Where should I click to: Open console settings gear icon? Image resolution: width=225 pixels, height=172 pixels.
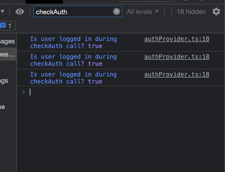pos(216,12)
